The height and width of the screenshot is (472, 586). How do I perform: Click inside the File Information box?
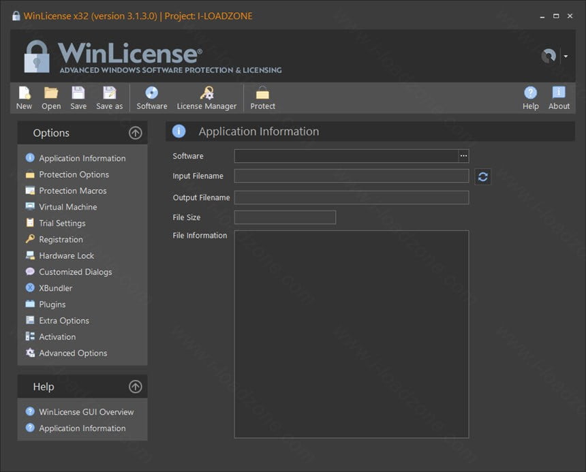[352, 334]
